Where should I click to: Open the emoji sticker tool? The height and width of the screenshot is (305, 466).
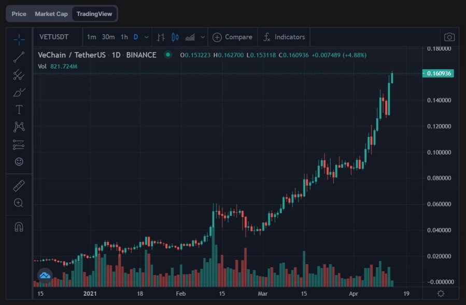pos(19,161)
